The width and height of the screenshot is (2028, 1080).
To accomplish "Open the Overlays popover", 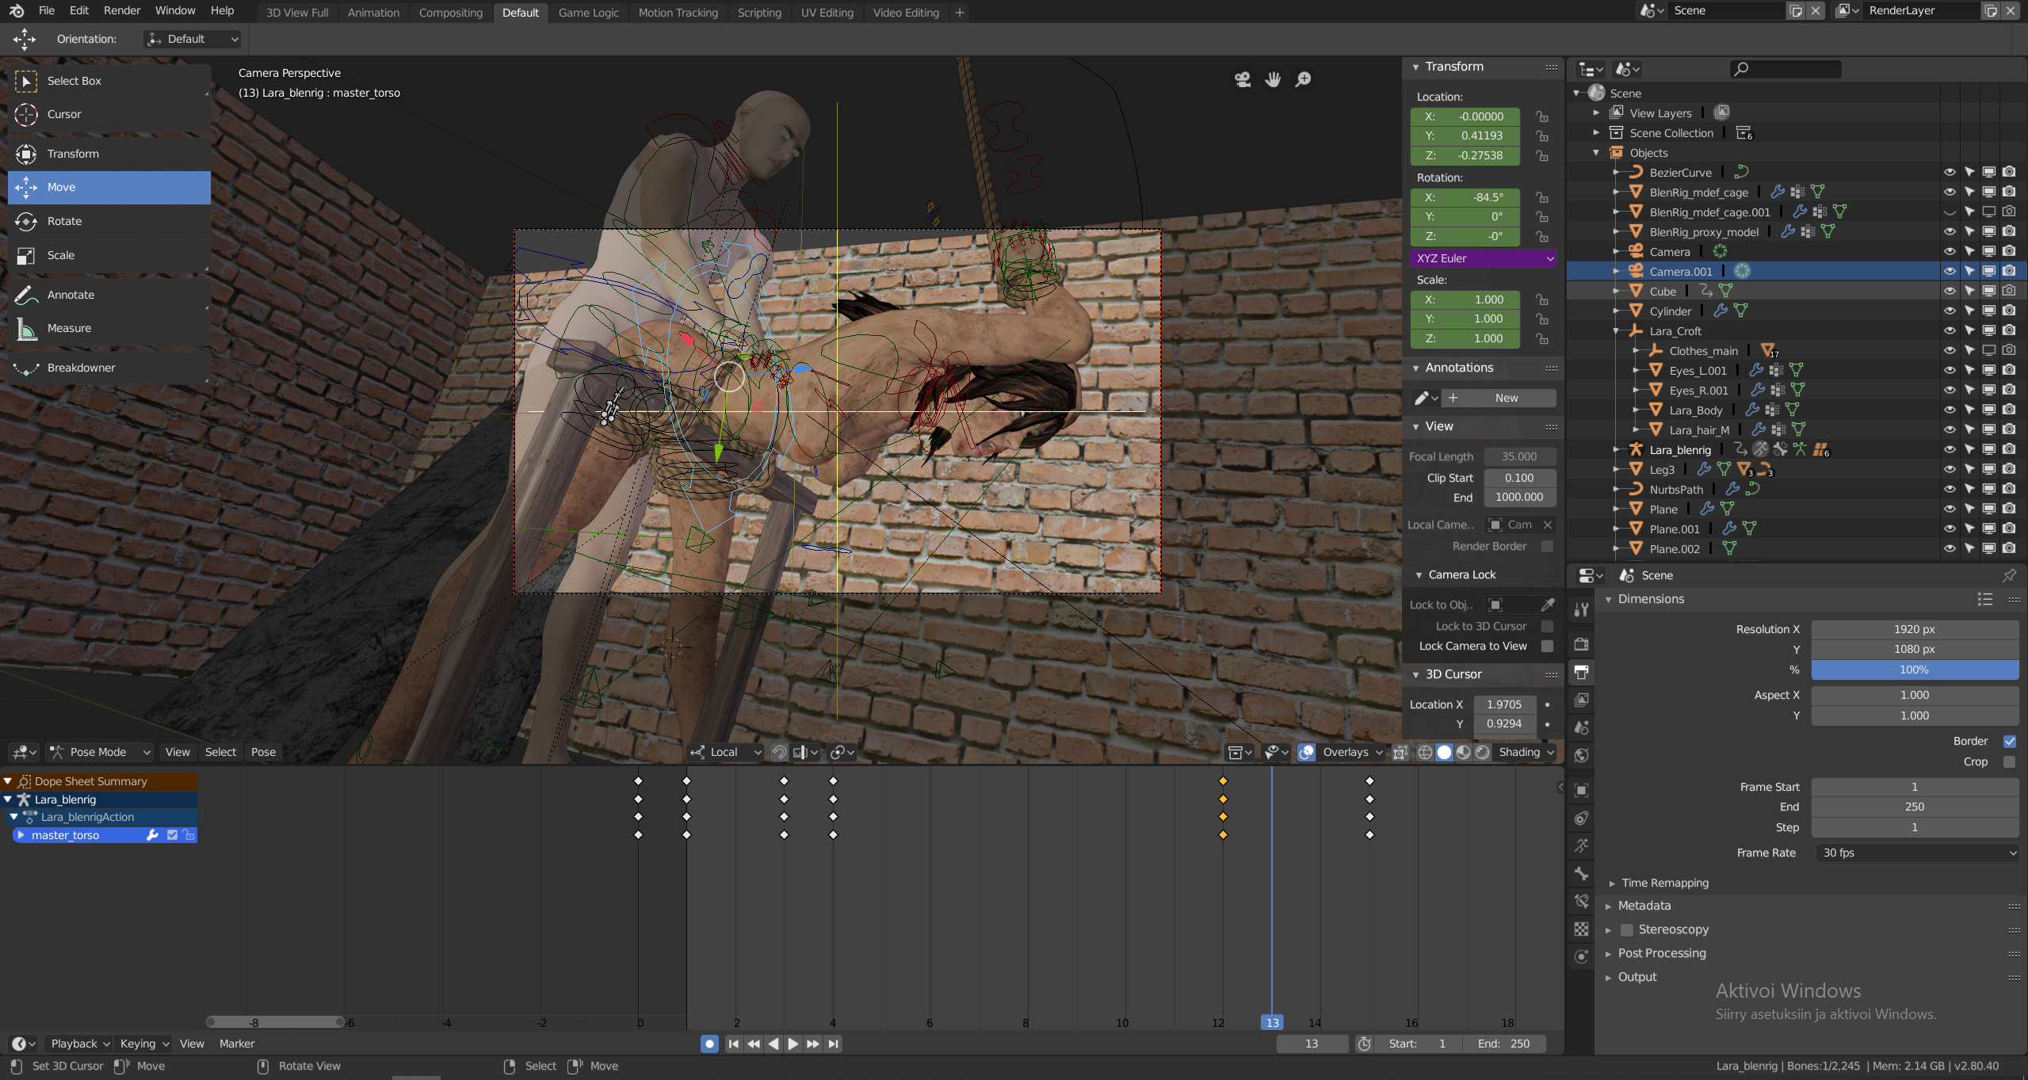I will [x=1353, y=752].
